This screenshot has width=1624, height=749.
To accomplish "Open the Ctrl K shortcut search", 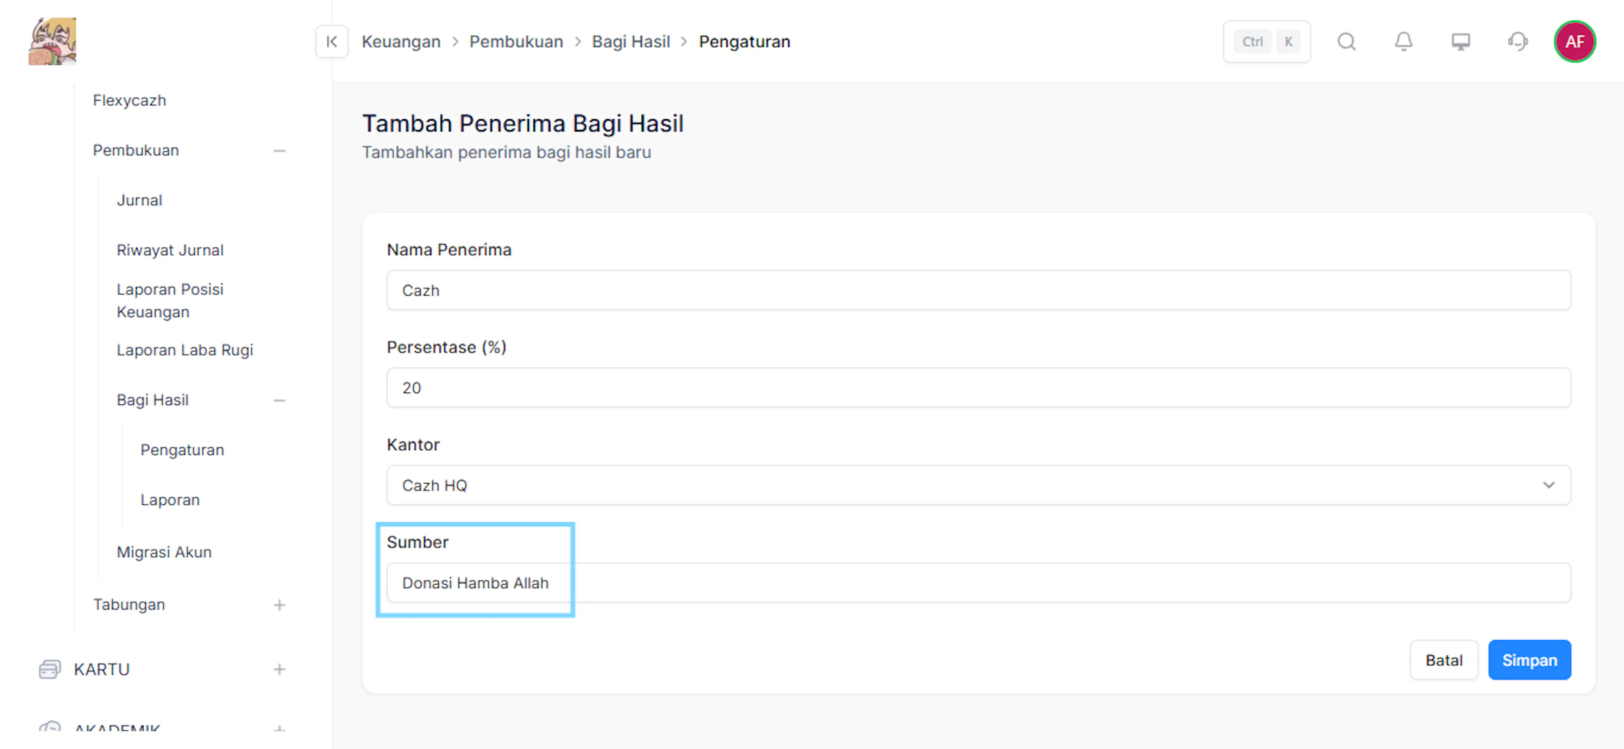I will pyautogui.click(x=1267, y=41).
